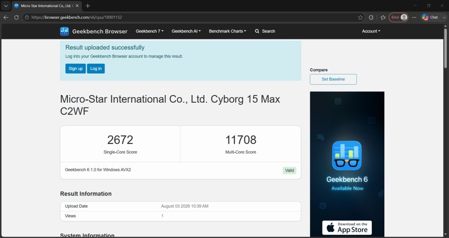Click the Geekbench Browser logo icon

tap(64, 31)
